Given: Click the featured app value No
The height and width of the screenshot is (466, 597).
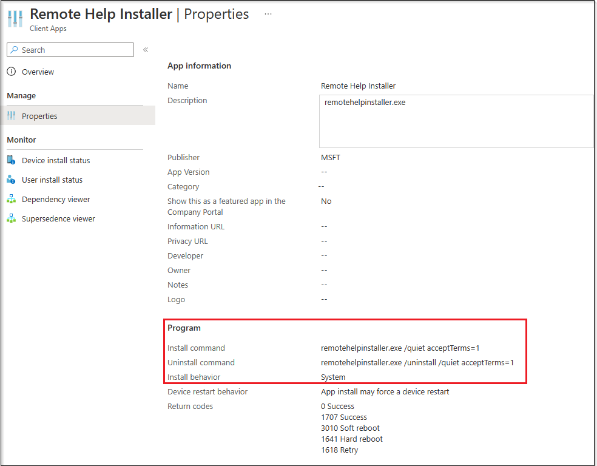Looking at the screenshot, I should [326, 201].
